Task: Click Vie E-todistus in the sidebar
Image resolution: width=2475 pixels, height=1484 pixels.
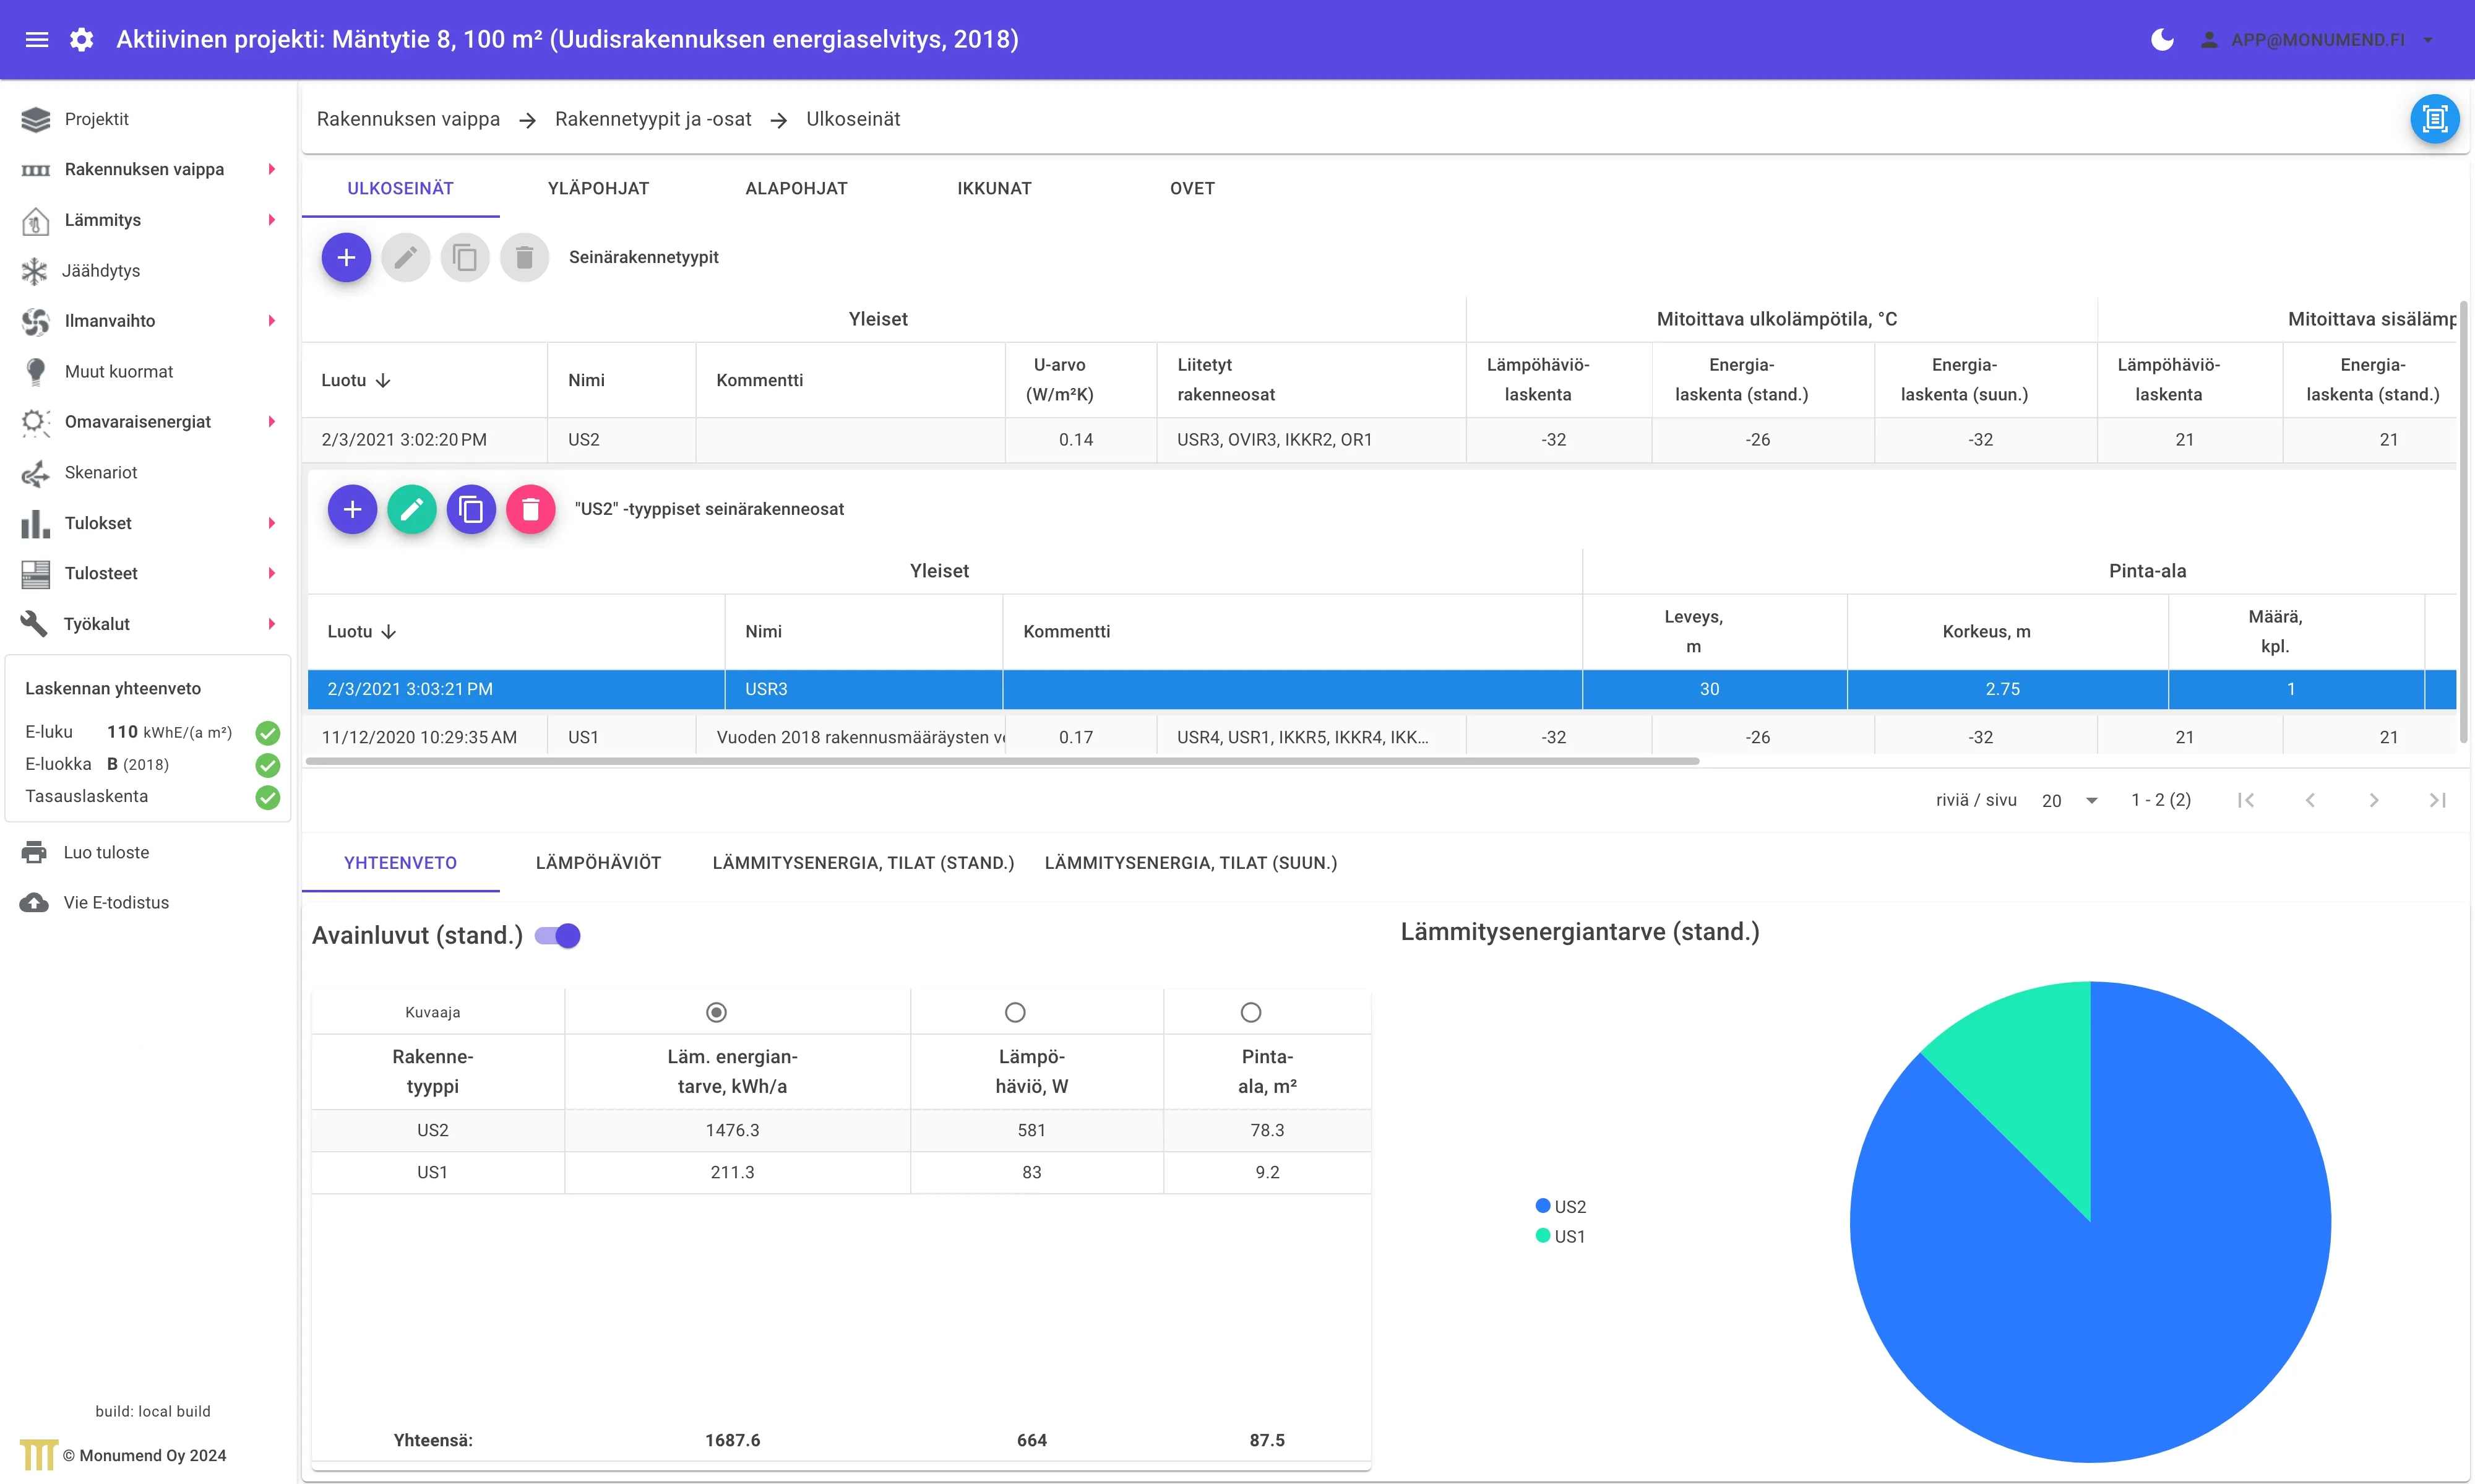Action: pyautogui.click(x=116, y=902)
